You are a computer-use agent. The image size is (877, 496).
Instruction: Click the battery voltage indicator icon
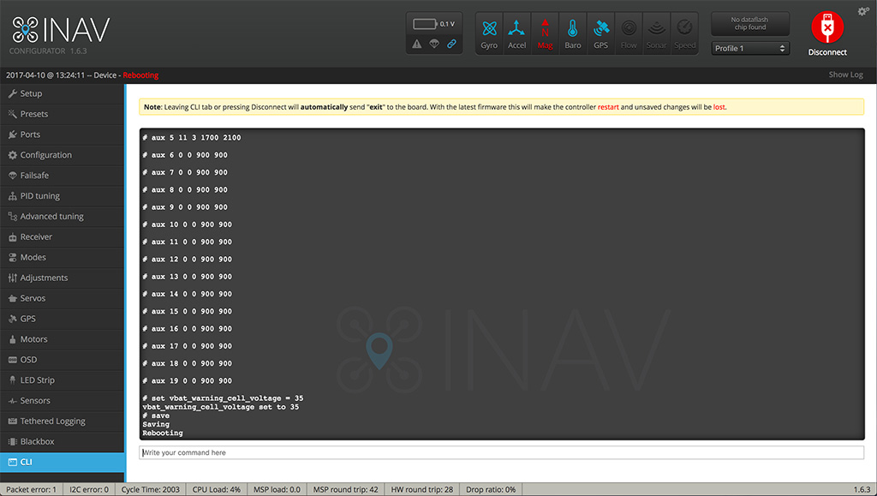click(426, 24)
